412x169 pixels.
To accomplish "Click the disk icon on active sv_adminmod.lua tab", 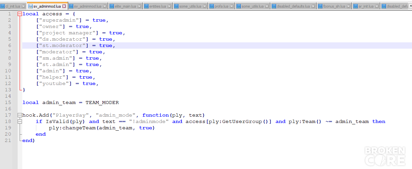I will pos(30,6).
